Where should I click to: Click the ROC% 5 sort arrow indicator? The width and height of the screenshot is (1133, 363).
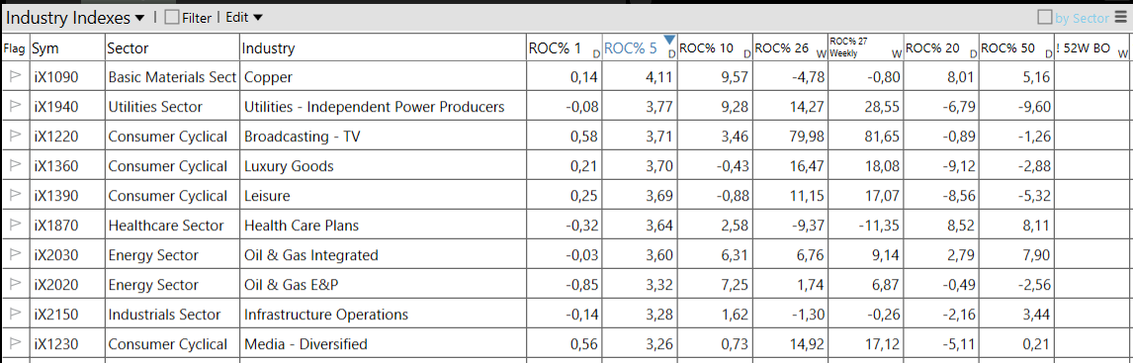669,39
